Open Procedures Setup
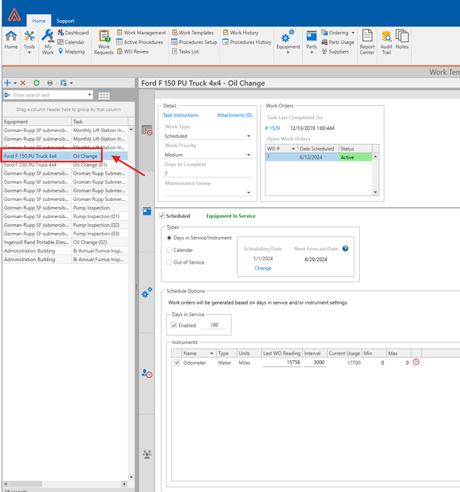Screen dimensions: 460x492 coord(195,42)
